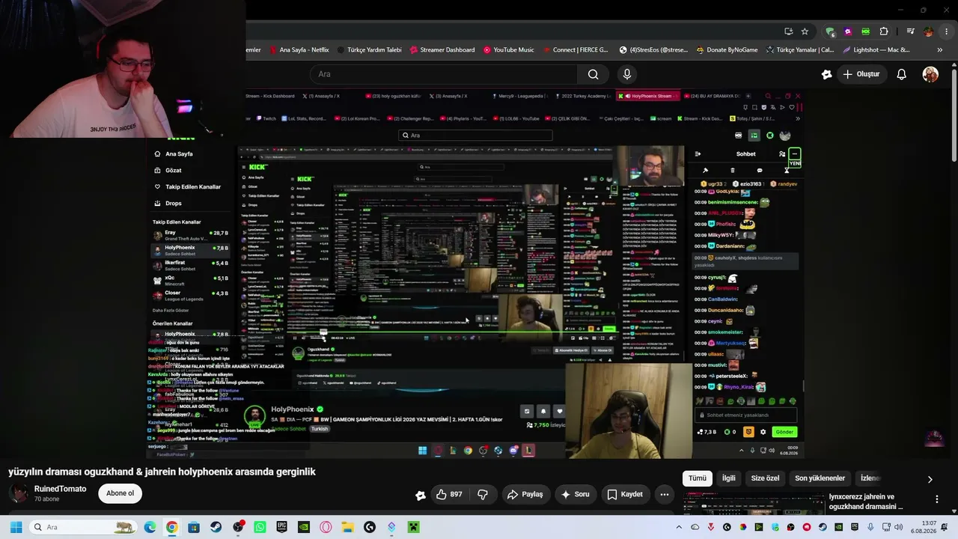
Task: Select the Size özel filter chip
Action: click(765, 478)
